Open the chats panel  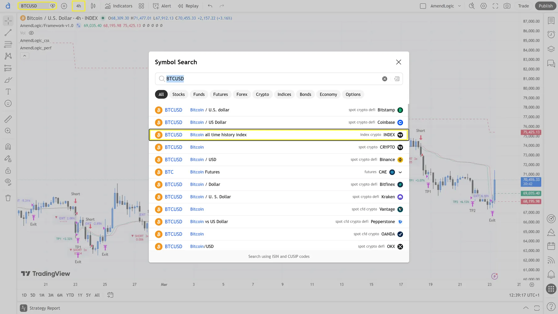pyautogui.click(x=551, y=64)
